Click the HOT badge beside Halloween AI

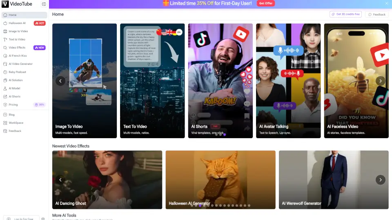coord(40,23)
